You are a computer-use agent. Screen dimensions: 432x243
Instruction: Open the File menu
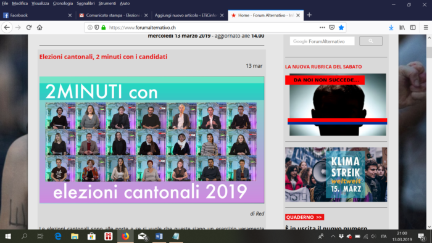pyautogui.click(x=5, y=3)
